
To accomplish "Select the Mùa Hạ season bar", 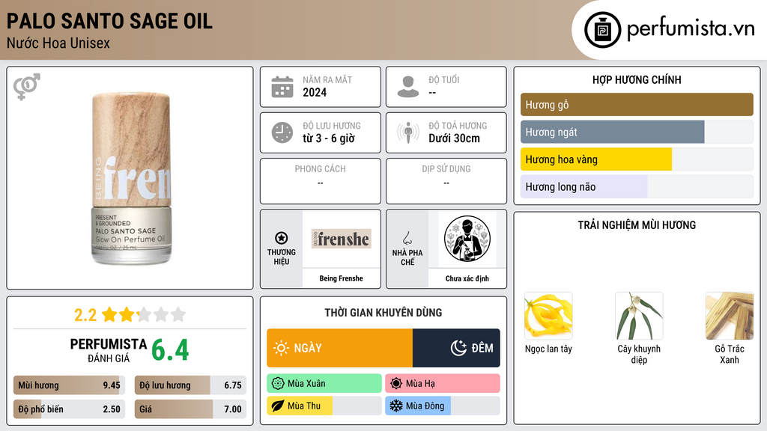I will click(443, 384).
